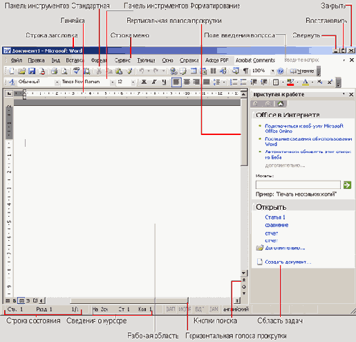The image size is (356, 342).
Task: Toggle Italic (К) formatting
Action: [154, 82]
